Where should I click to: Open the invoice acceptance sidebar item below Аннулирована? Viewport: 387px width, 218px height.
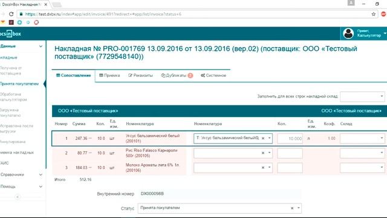coord(17,153)
